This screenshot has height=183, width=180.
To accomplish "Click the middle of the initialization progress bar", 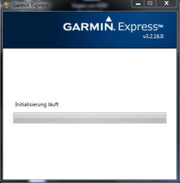I will coord(90,118).
